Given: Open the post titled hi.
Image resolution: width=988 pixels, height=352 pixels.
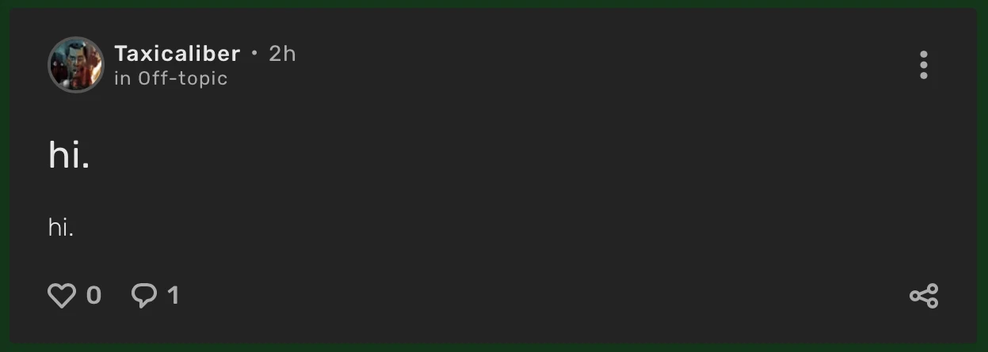Looking at the screenshot, I should [x=69, y=154].
